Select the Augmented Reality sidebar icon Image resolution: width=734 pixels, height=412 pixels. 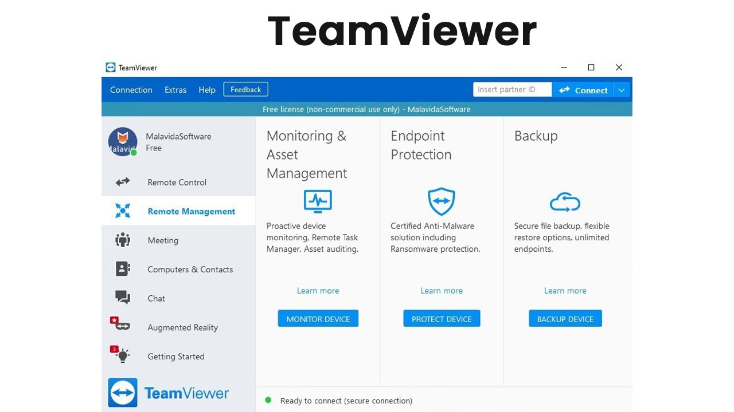(122, 327)
